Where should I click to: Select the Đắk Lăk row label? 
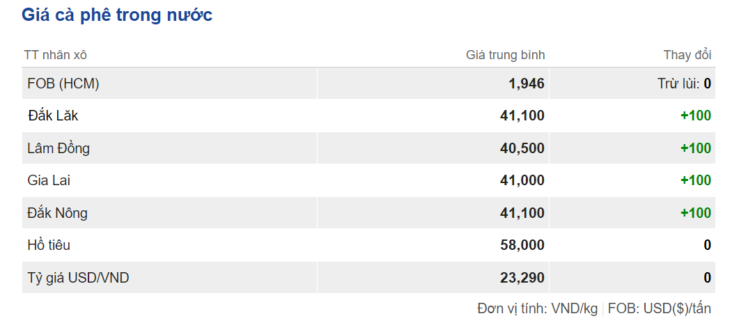click(53, 116)
